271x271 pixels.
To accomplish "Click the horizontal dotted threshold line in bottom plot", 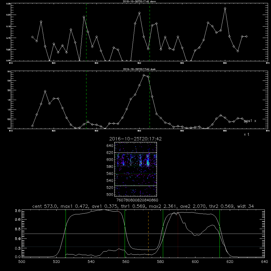I will click(143, 247).
